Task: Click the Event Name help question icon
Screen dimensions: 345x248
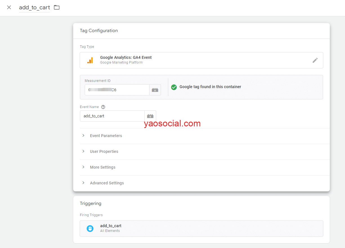Action: pos(103,107)
